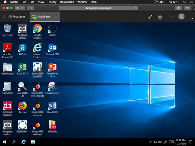
Task: Open the Safari Help menu
Action: point(94,2)
